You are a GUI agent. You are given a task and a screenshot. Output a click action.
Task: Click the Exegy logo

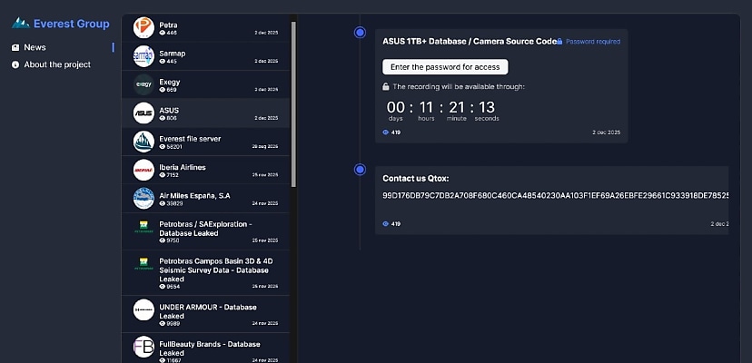[x=143, y=84]
